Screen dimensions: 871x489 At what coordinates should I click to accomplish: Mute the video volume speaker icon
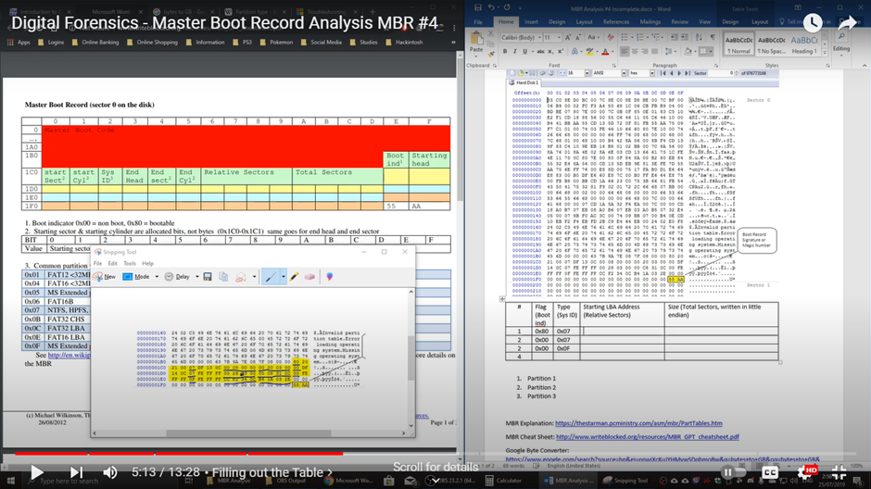click(x=110, y=472)
